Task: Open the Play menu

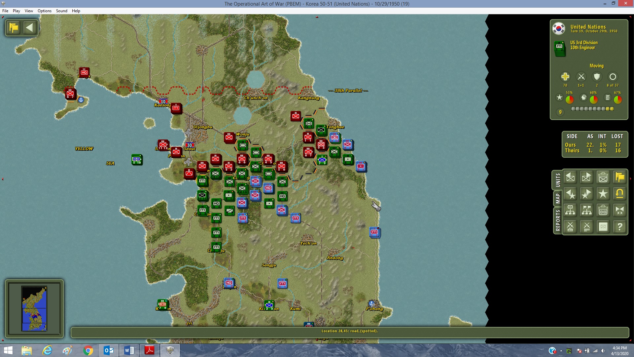Action: [17, 11]
